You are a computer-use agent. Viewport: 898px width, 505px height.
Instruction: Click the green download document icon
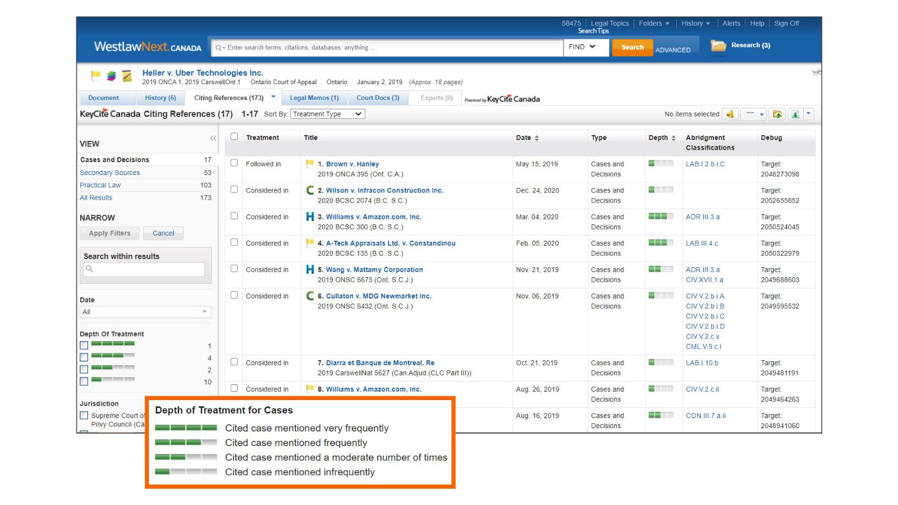[795, 114]
